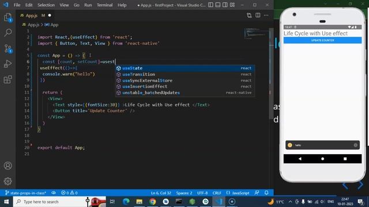Open the Go menu
The image size is (369, 207).
pos(77,5)
